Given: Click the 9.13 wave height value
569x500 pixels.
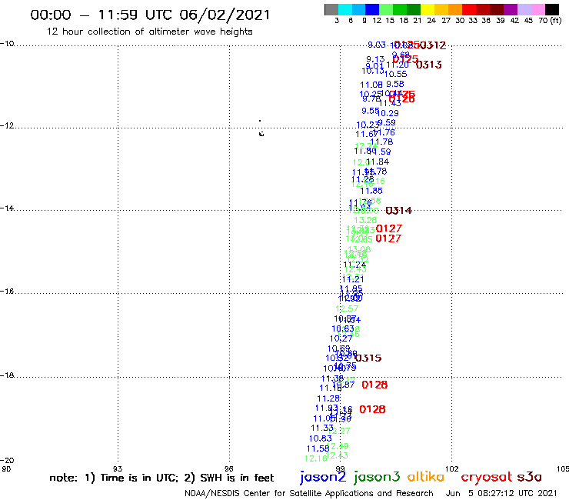Looking at the screenshot, I should 375,59.
